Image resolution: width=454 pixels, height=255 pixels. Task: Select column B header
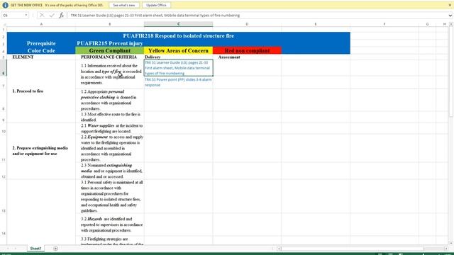click(110, 24)
